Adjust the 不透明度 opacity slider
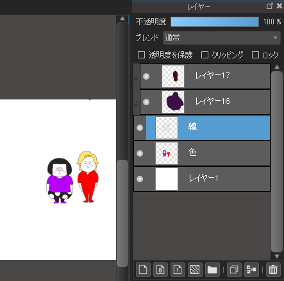The image size is (284, 281). click(x=215, y=22)
